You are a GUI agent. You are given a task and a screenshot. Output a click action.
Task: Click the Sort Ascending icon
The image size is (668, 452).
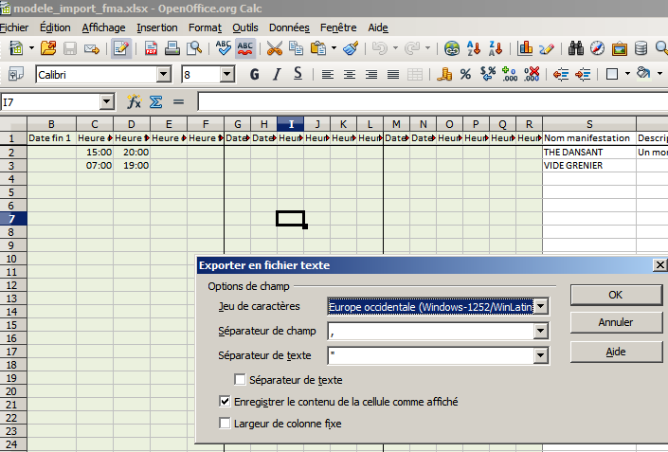475,47
